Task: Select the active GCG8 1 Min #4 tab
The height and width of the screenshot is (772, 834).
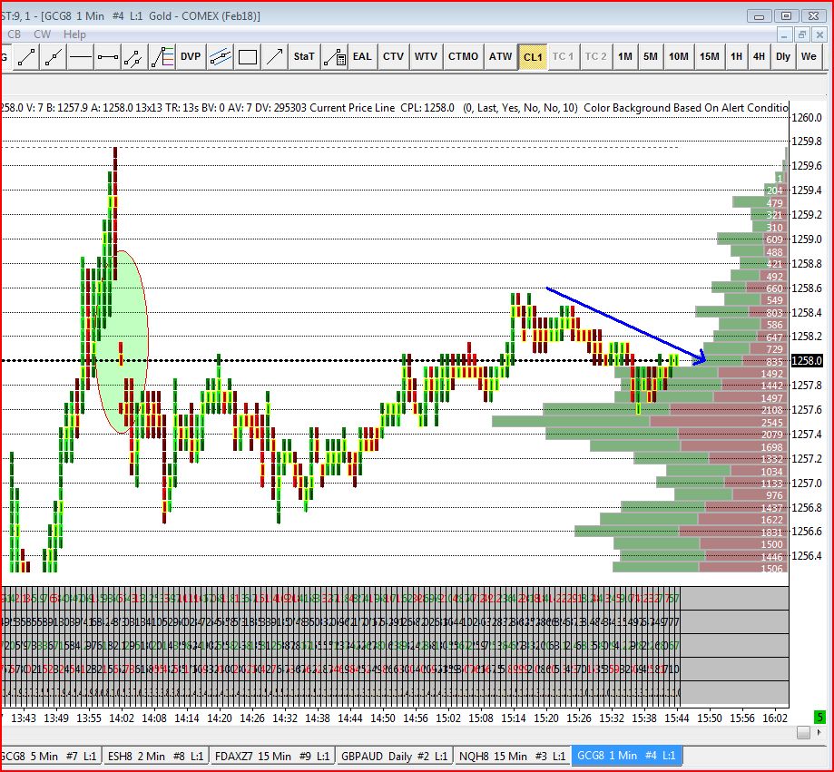Action: click(x=626, y=756)
